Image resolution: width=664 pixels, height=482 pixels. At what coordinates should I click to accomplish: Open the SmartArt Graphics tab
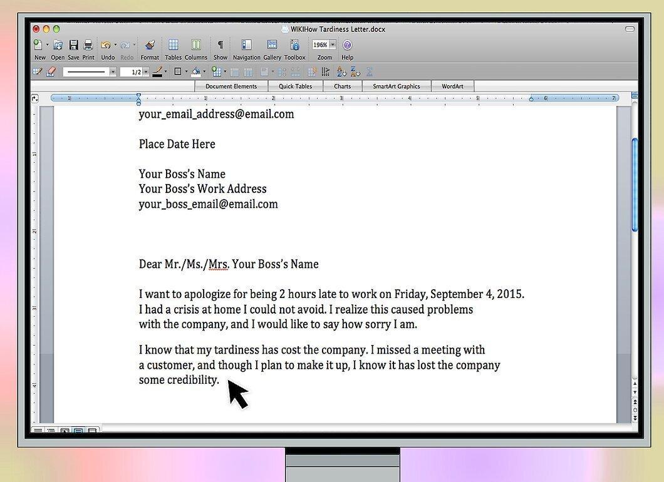[397, 86]
